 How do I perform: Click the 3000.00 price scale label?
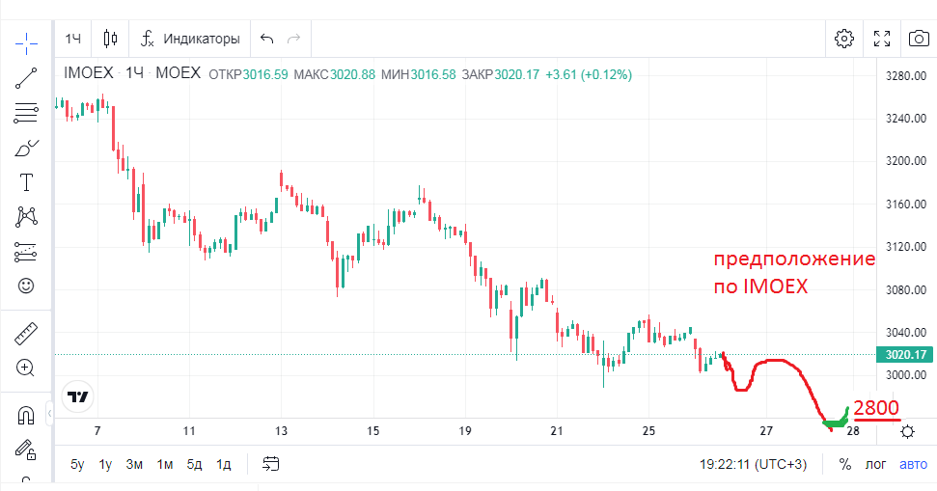[x=906, y=375]
